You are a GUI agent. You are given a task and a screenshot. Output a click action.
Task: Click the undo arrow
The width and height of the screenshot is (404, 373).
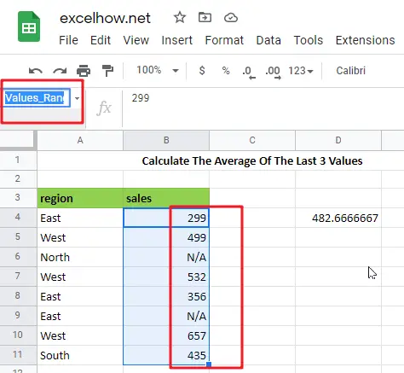click(x=36, y=71)
